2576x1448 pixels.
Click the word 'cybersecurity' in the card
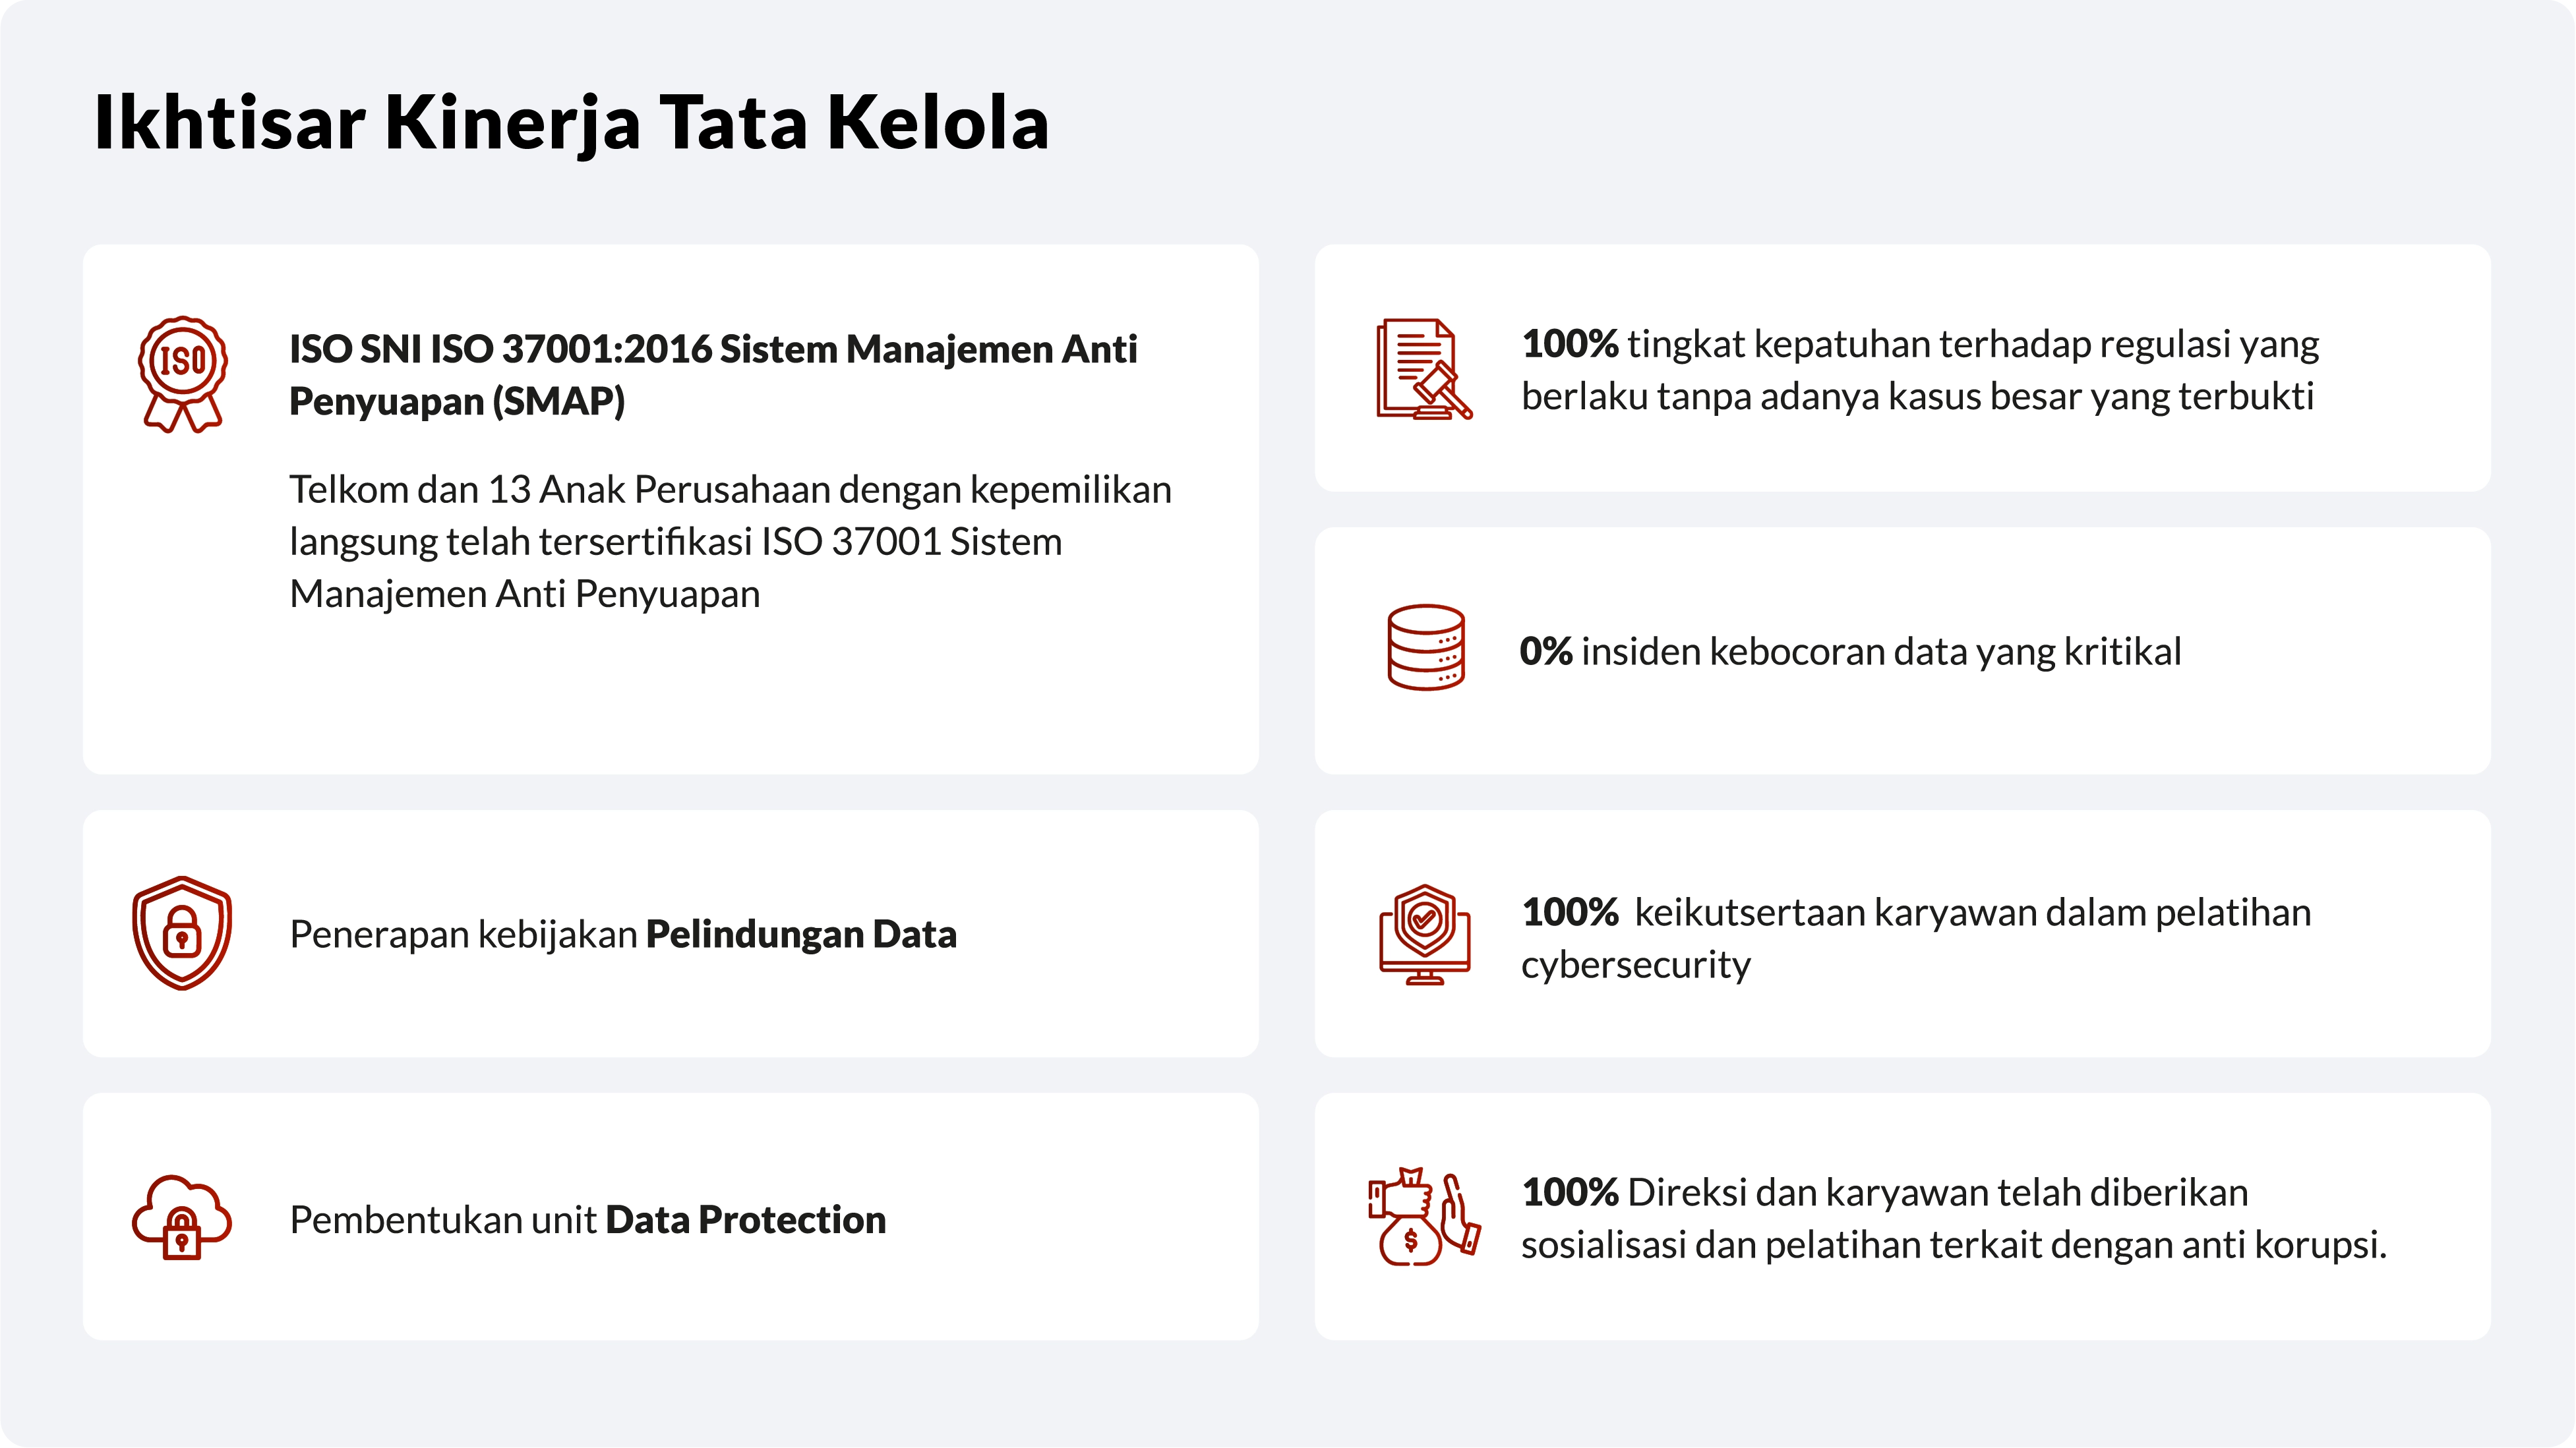tap(1635, 964)
